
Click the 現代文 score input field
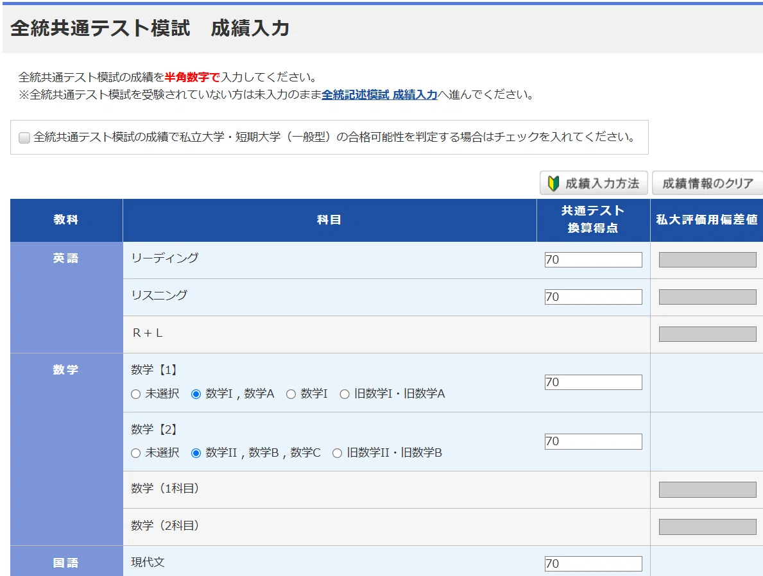click(593, 563)
